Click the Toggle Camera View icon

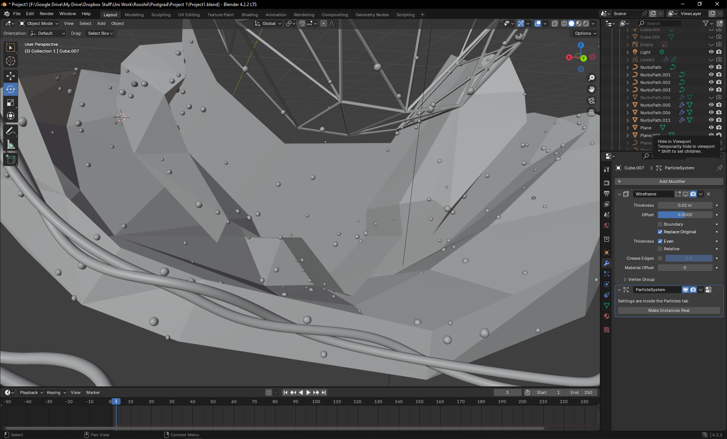pos(592,101)
